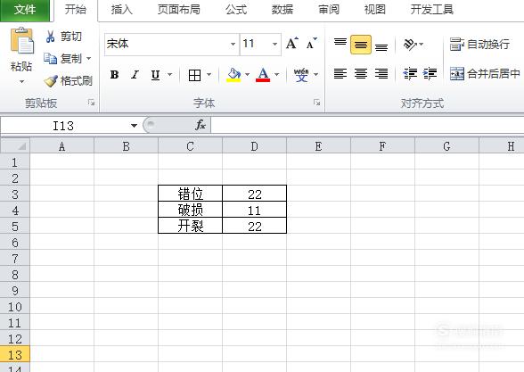Toggle middle vertical alignment

coord(361,45)
